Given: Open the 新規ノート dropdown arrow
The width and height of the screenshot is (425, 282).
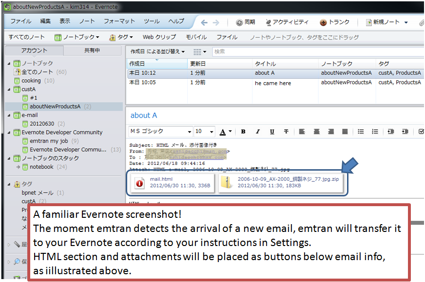Looking at the screenshot, I should (x=406, y=22).
